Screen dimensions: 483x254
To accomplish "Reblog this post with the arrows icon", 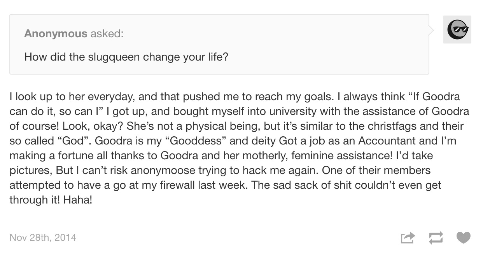I will tap(436, 237).
